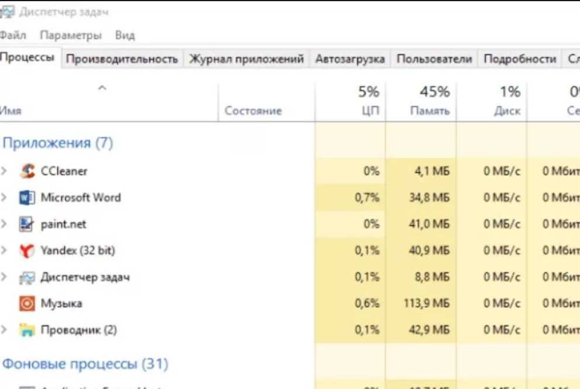Click the Проводник folder icon

[x=27, y=330]
